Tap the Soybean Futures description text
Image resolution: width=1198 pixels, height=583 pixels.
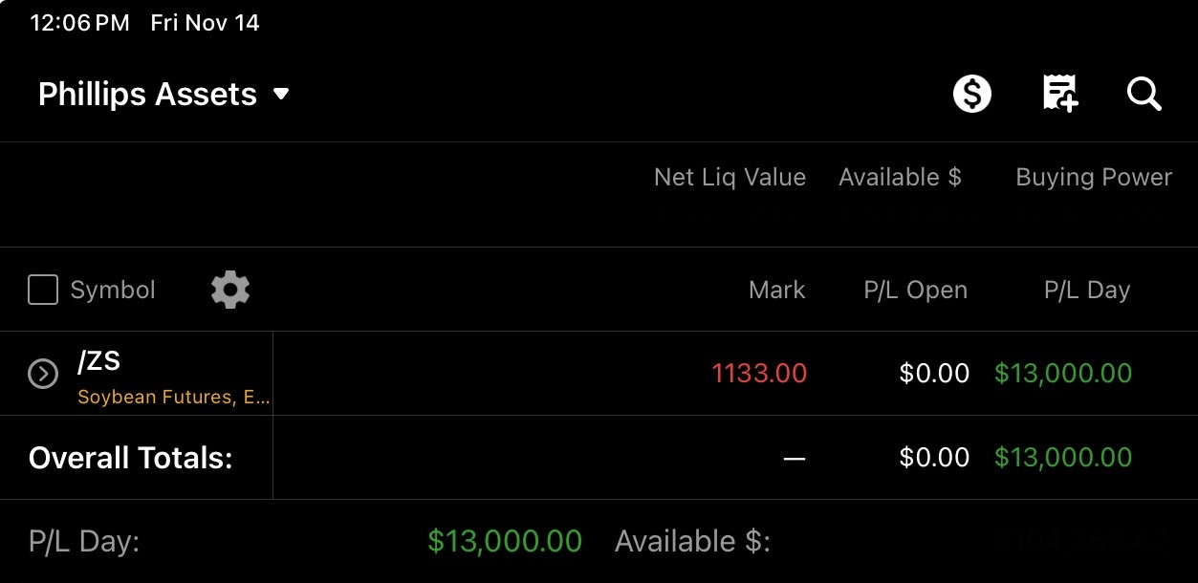(173, 397)
